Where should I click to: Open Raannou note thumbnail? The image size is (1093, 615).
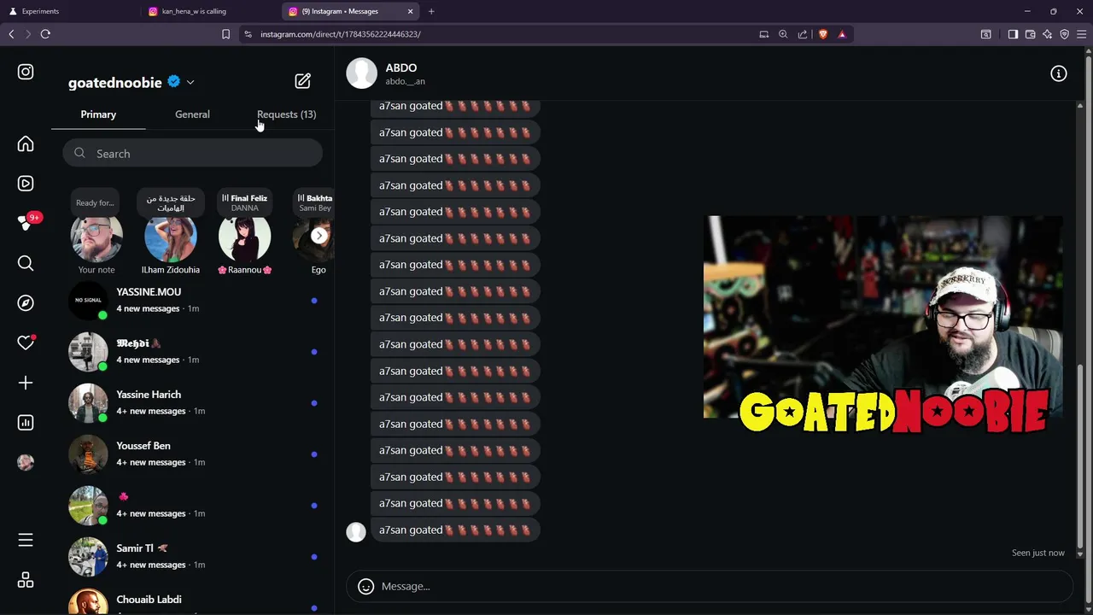pyautogui.click(x=244, y=237)
